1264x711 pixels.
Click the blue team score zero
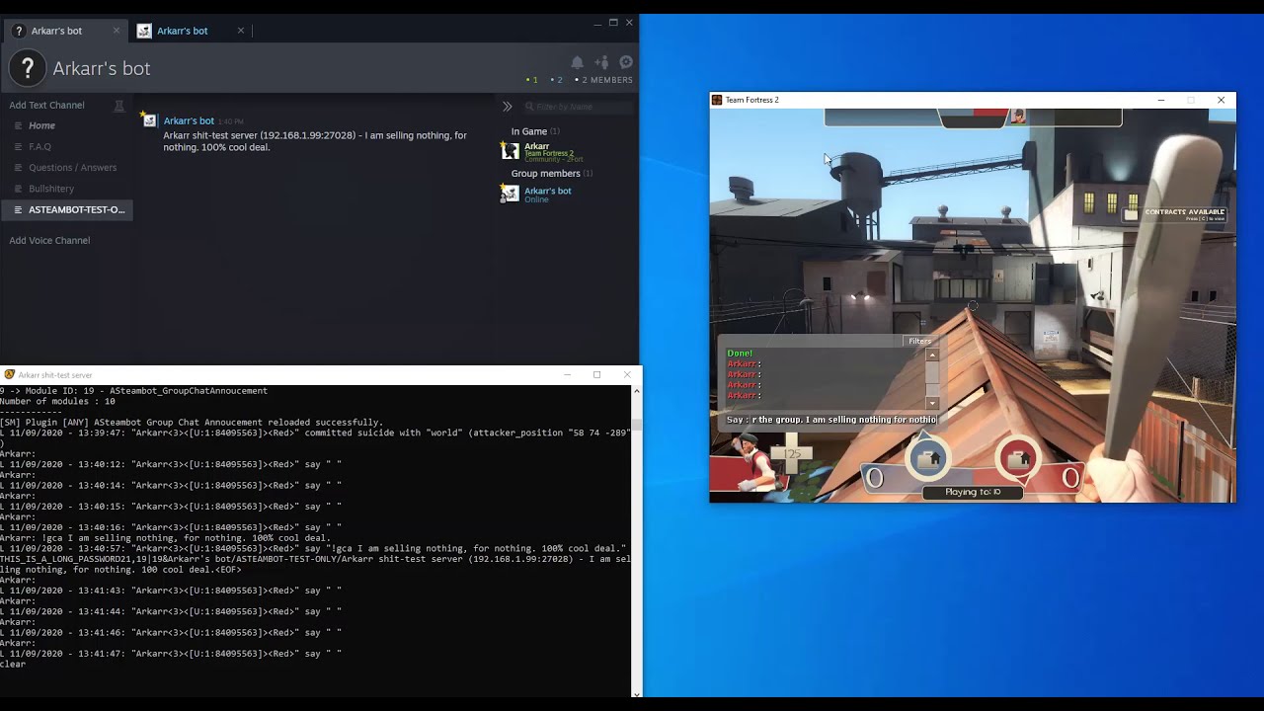pos(874,479)
